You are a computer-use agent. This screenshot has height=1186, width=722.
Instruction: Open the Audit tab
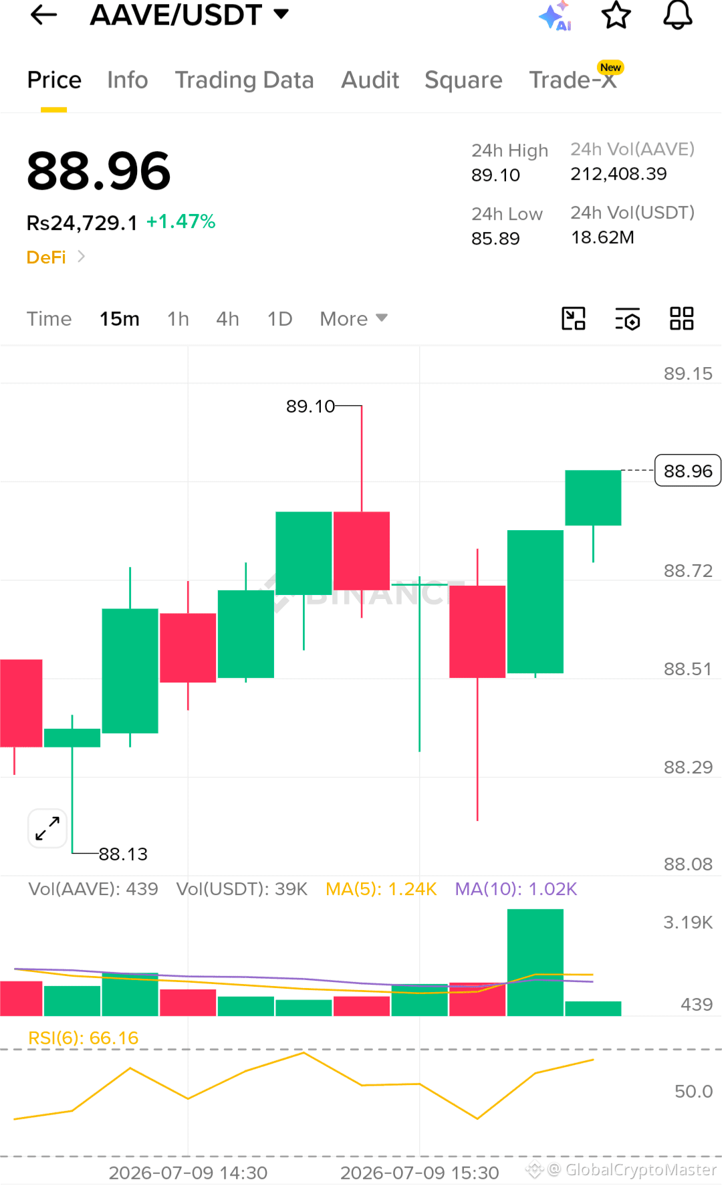(x=370, y=80)
